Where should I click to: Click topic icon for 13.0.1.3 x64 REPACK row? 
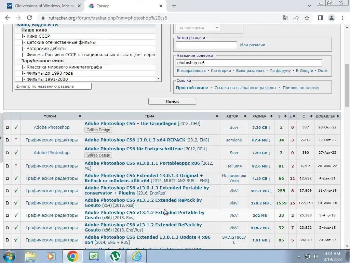coord(8,140)
